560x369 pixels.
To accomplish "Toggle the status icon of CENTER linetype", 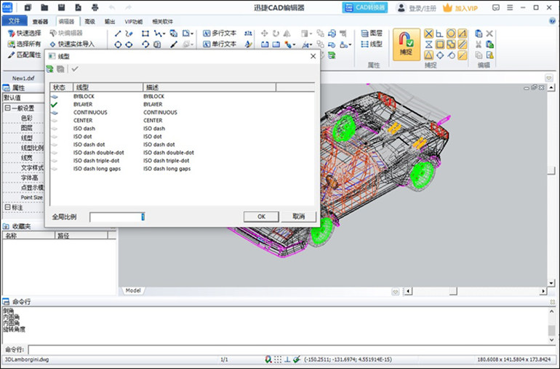I will (x=55, y=121).
